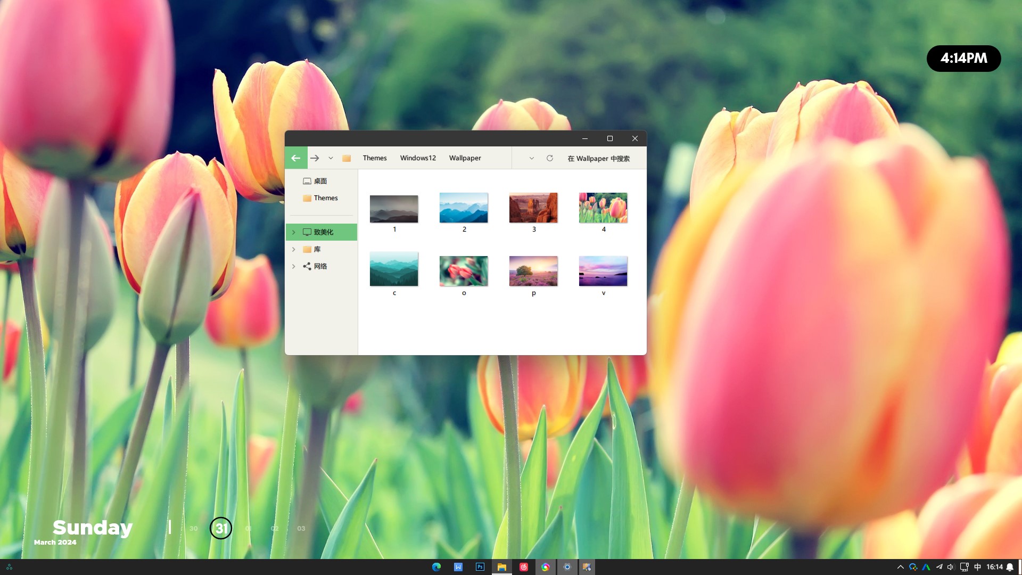Go to Windows12 breadcrumb segment

pyautogui.click(x=418, y=158)
